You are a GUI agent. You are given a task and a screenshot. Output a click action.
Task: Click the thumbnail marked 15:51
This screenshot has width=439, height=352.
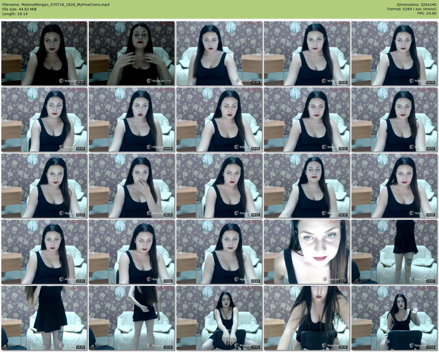pos(219,318)
